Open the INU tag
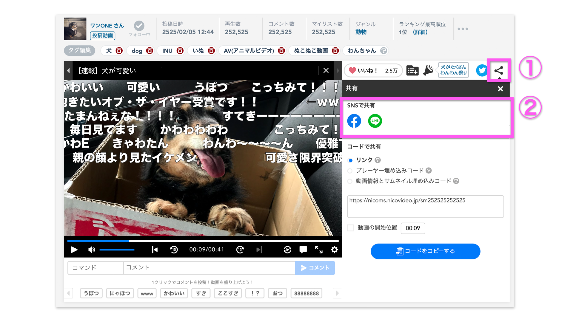The width and height of the screenshot is (573, 322). pyautogui.click(x=167, y=51)
